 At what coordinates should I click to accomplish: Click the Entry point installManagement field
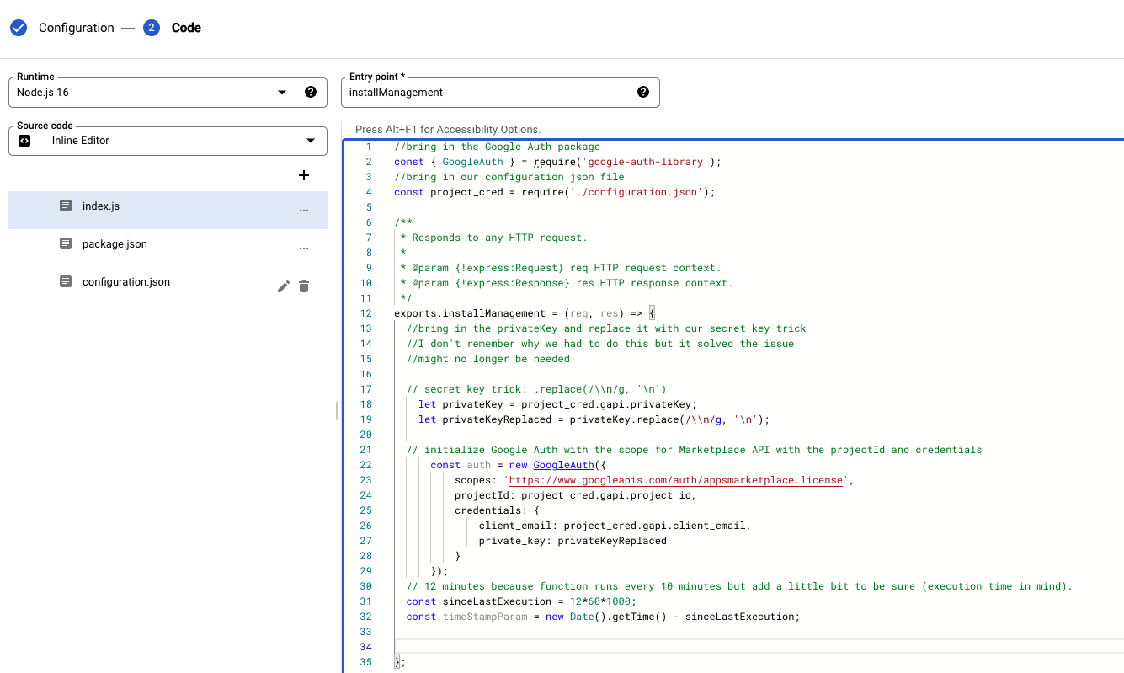[500, 93]
